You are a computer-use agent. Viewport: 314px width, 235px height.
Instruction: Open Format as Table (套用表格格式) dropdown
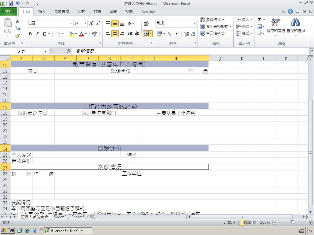click(216, 26)
